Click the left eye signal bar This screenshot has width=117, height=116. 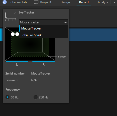point(17,62)
